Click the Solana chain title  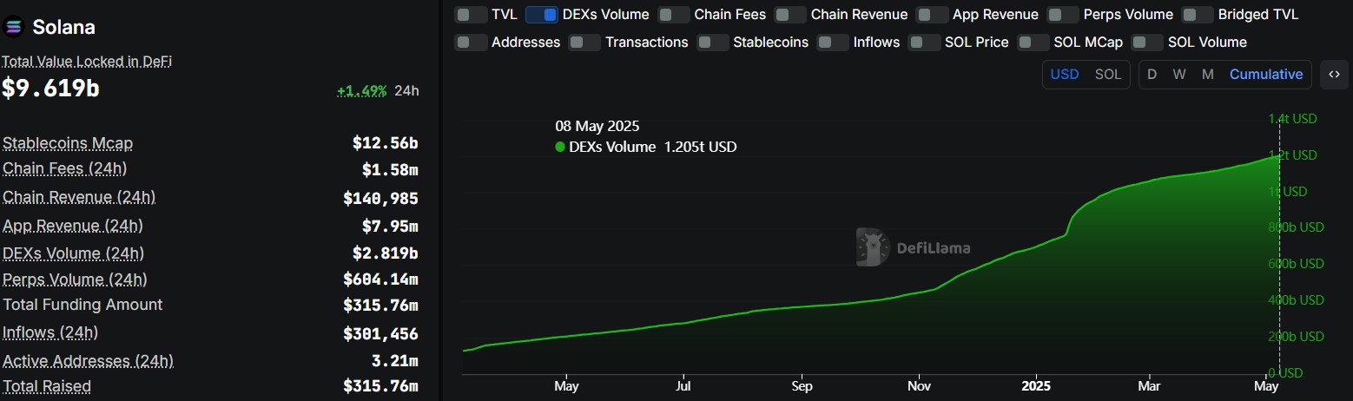click(x=63, y=27)
